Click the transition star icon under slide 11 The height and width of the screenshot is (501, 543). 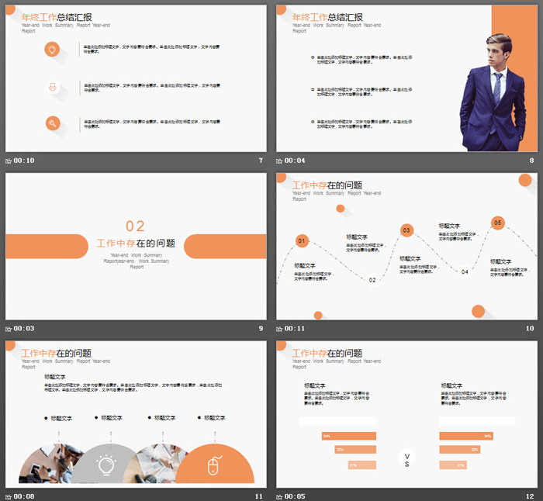click(9, 496)
